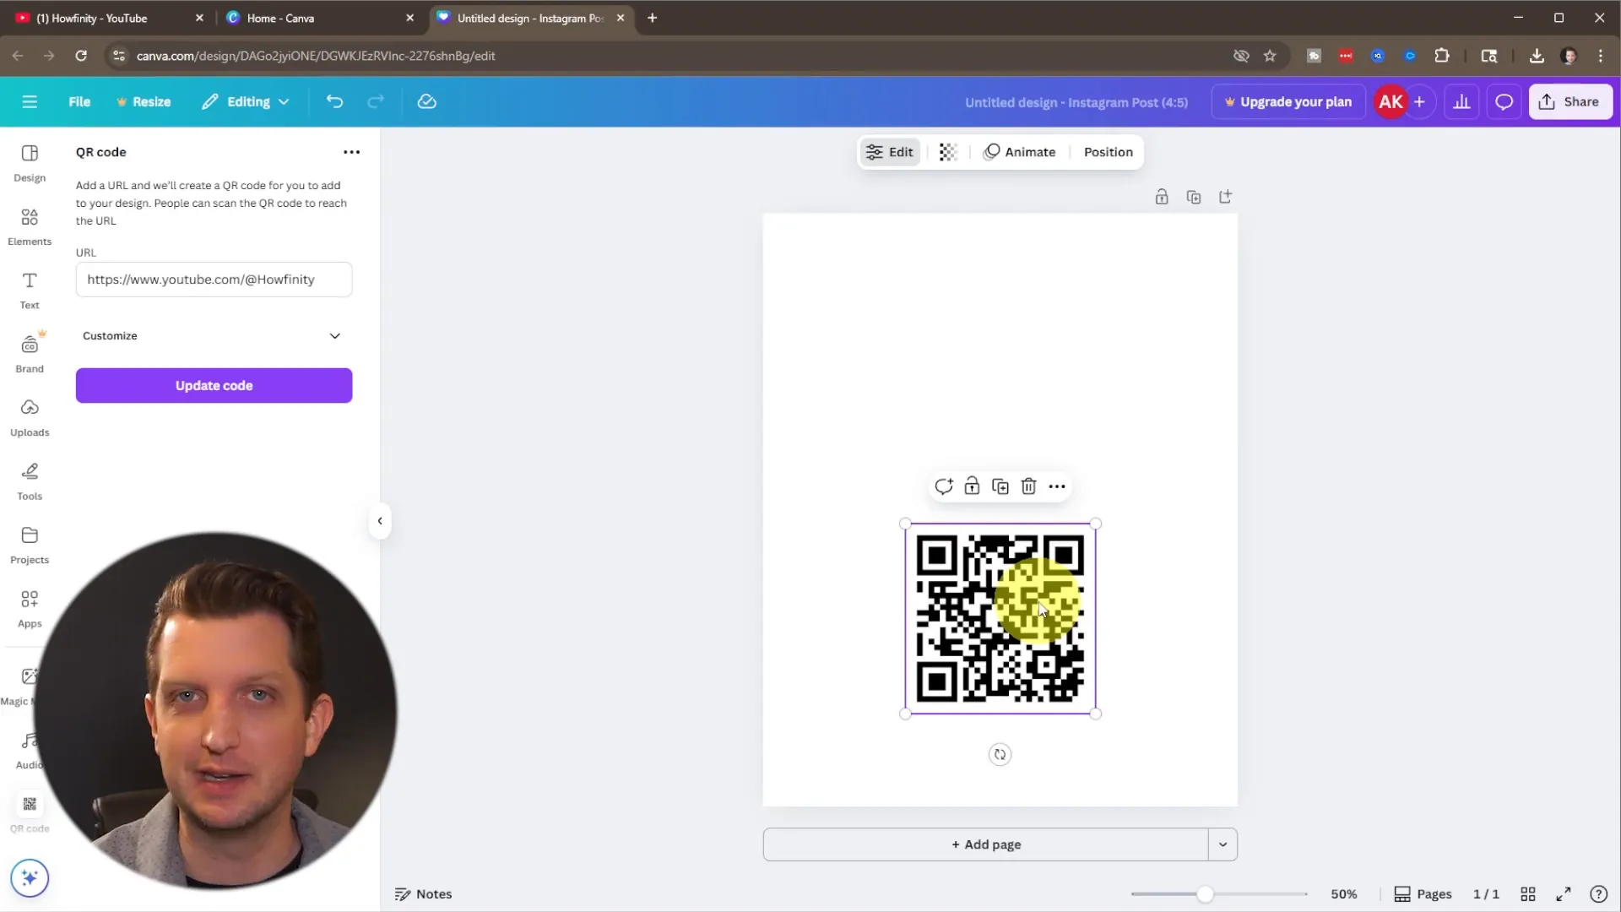Open the Text sidebar panel
The height and width of the screenshot is (912, 1621).
(x=30, y=290)
